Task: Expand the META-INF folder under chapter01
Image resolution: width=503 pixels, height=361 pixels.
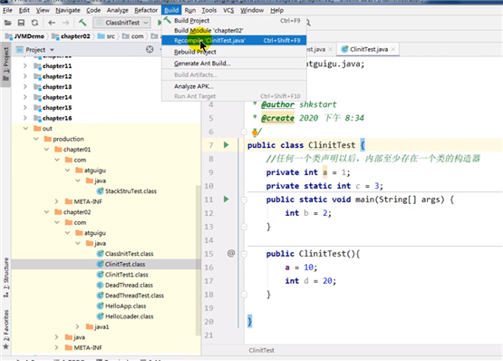Action: pyautogui.click(x=56, y=201)
